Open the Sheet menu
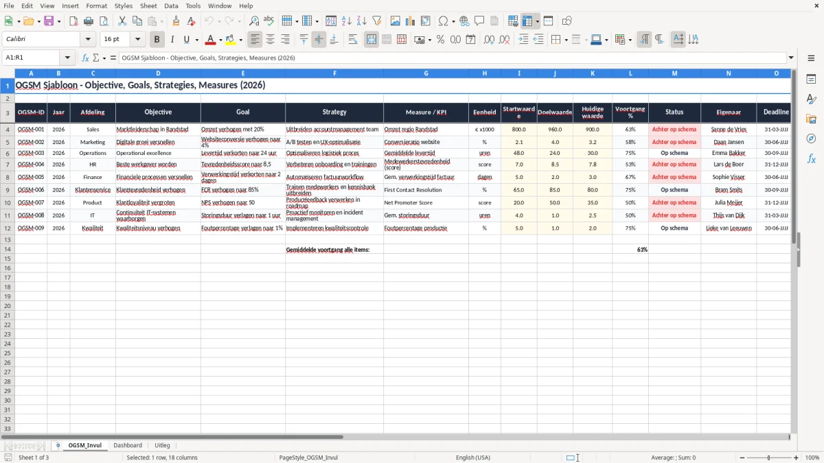 (148, 5)
